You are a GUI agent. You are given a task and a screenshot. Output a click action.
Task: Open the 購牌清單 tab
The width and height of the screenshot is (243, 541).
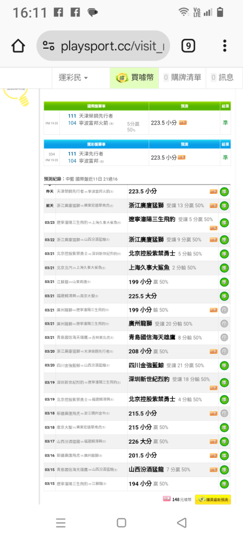coord(182,77)
